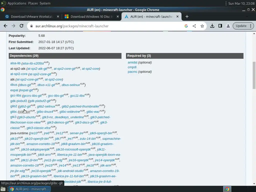Open the glibc package link
Image resolution: width=256 pixels, height=192 pixels.
tap(13, 112)
